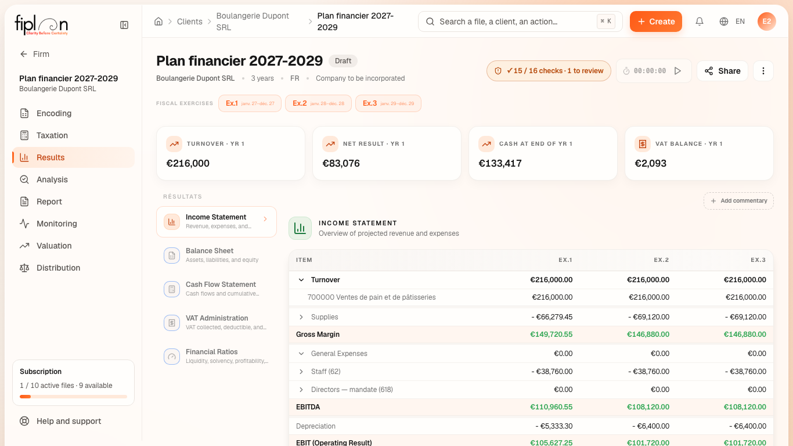Click the Depreciation Ex.1 value - €5,333.30
The width and height of the screenshot is (793, 446).
coord(554,426)
